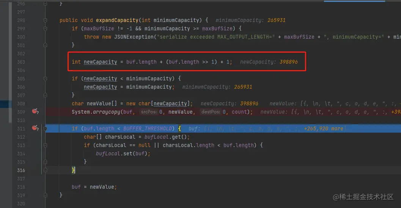
Task: Click the minimumCapacity parameter on line 298
Action: click(176, 20)
